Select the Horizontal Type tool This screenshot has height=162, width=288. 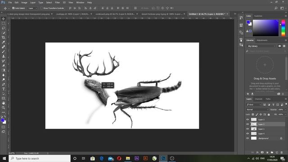coord(3,89)
